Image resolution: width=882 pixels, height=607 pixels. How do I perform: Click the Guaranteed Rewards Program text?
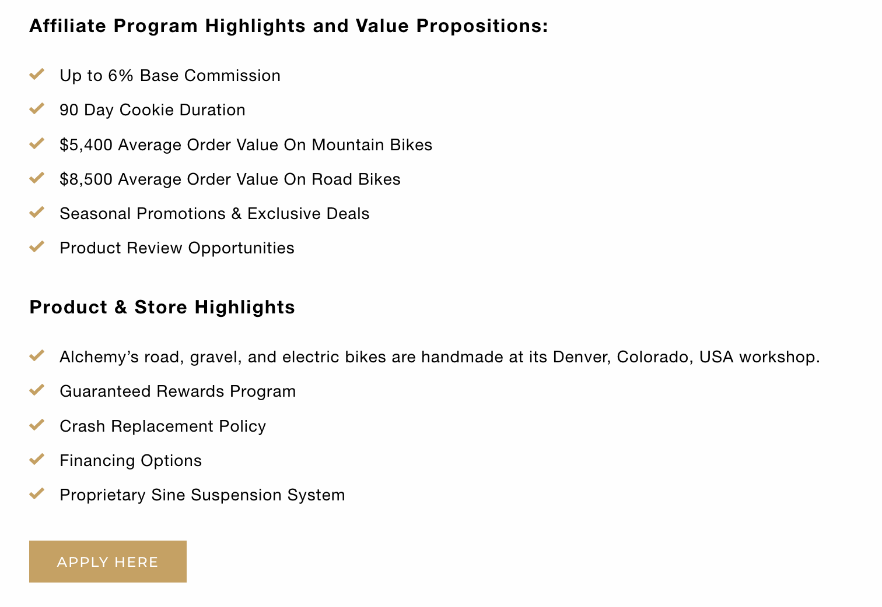click(177, 391)
